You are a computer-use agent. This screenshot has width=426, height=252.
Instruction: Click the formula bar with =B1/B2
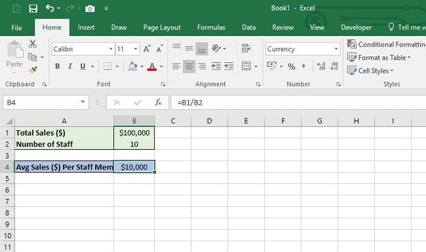point(298,103)
